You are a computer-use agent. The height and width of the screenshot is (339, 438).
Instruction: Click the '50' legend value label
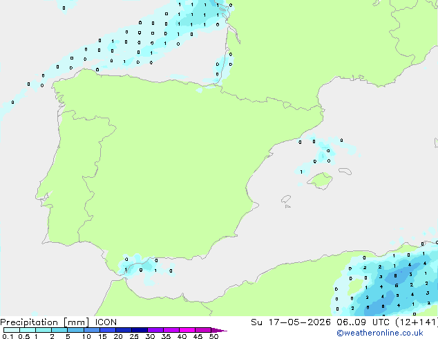(x=213, y=336)
